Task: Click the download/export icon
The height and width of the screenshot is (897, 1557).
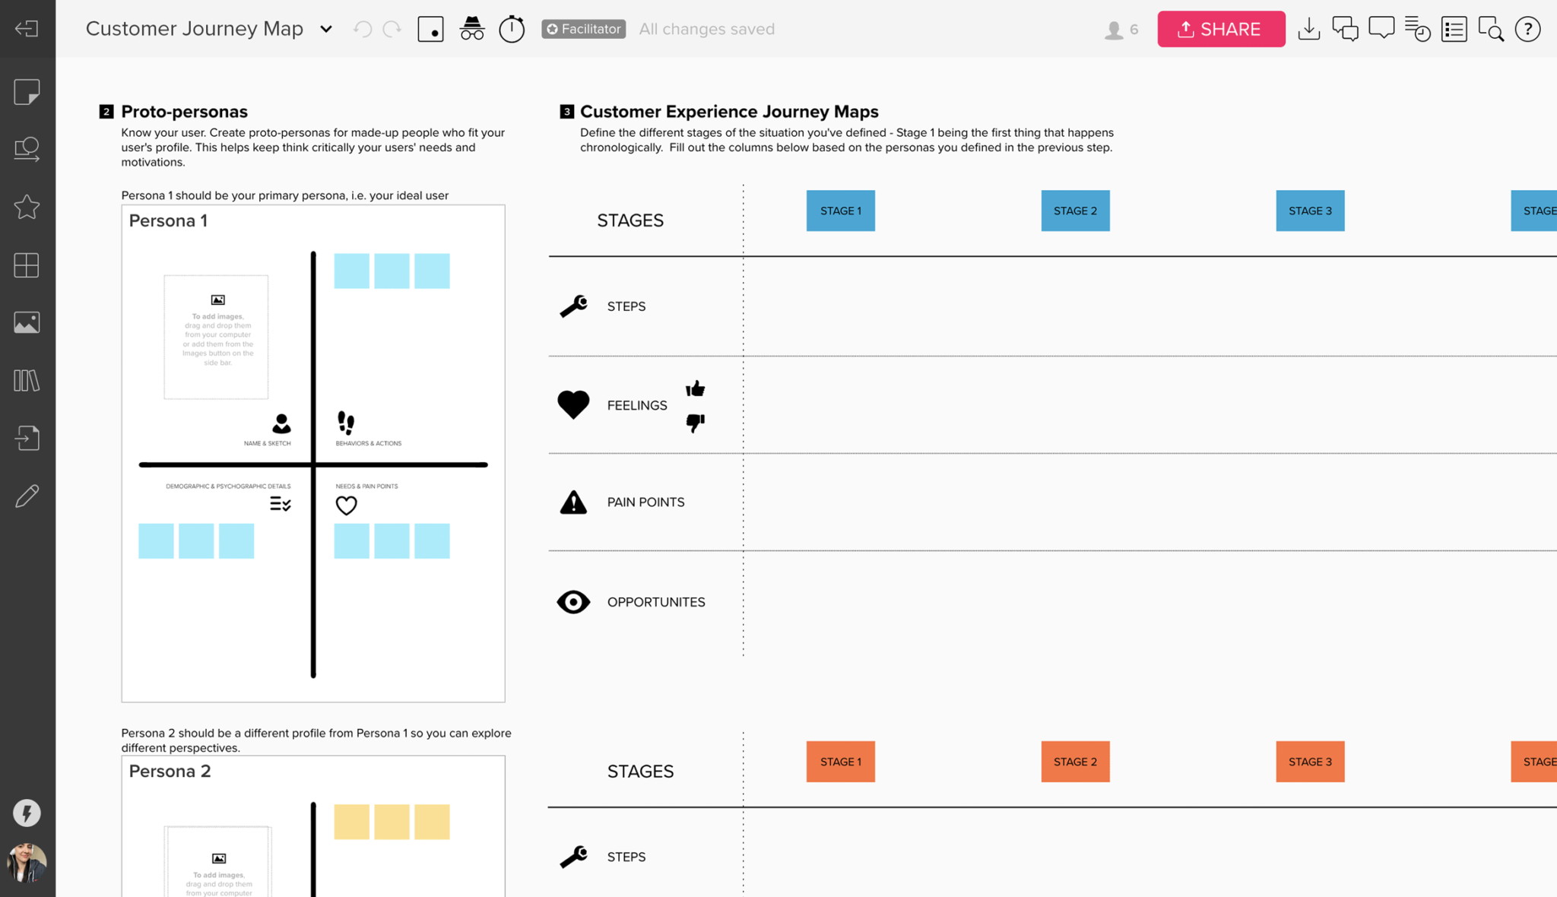Action: [x=1309, y=29]
